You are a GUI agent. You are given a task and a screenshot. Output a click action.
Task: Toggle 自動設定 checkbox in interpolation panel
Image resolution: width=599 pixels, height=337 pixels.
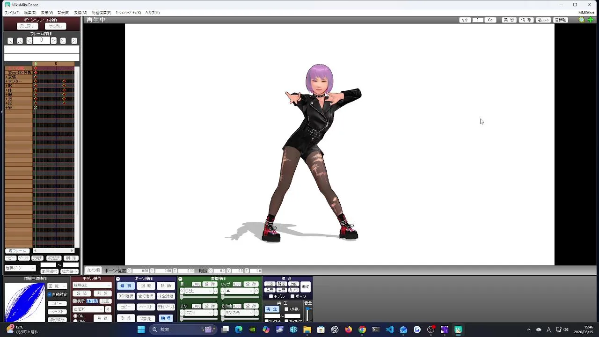click(50, 294)
